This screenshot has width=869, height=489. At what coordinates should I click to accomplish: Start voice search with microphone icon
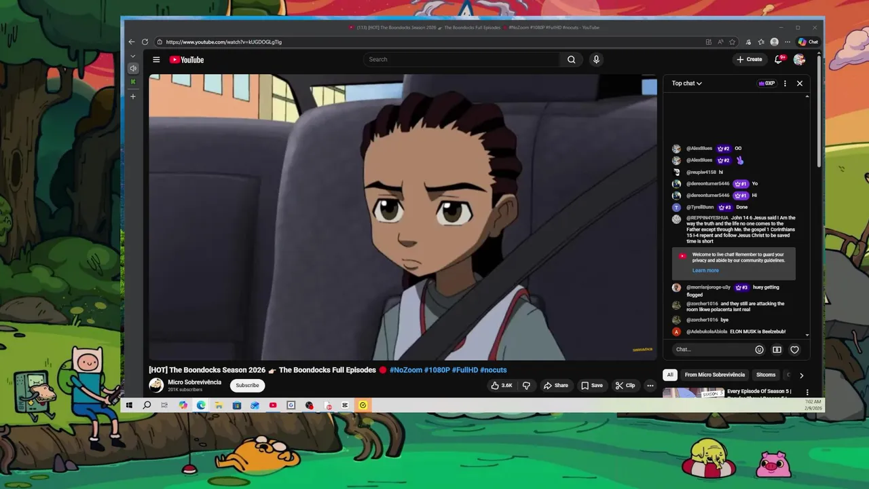(x=596, y=60)
